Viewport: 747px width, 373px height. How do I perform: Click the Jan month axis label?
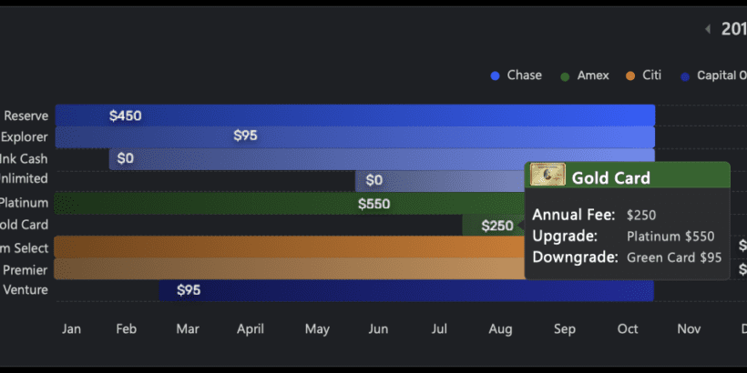pyautogui.click(x=71, y=329)
